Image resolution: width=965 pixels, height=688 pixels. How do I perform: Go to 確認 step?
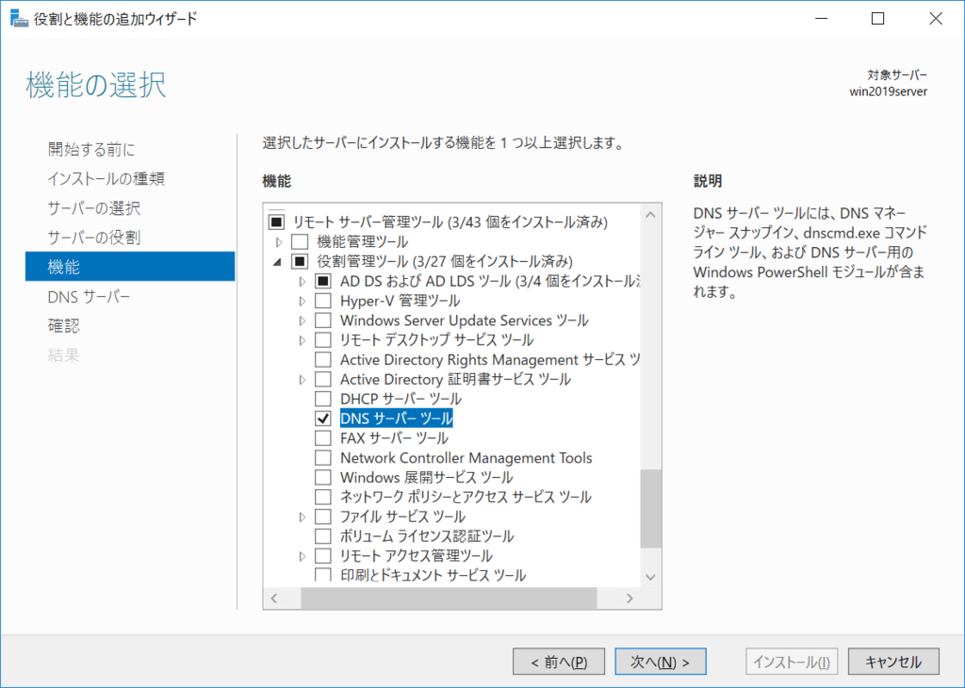[64, 325]
